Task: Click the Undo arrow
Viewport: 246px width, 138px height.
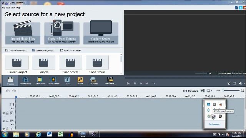Action: (8, 90)
